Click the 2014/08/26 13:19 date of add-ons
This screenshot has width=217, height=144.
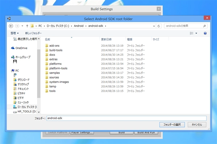112,46
